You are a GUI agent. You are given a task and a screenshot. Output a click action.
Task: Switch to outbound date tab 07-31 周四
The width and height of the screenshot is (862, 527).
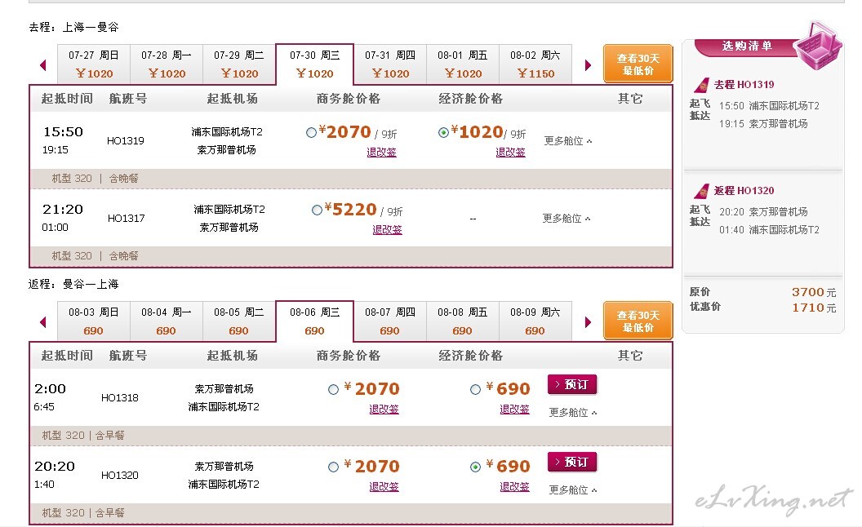pos(389,64)
